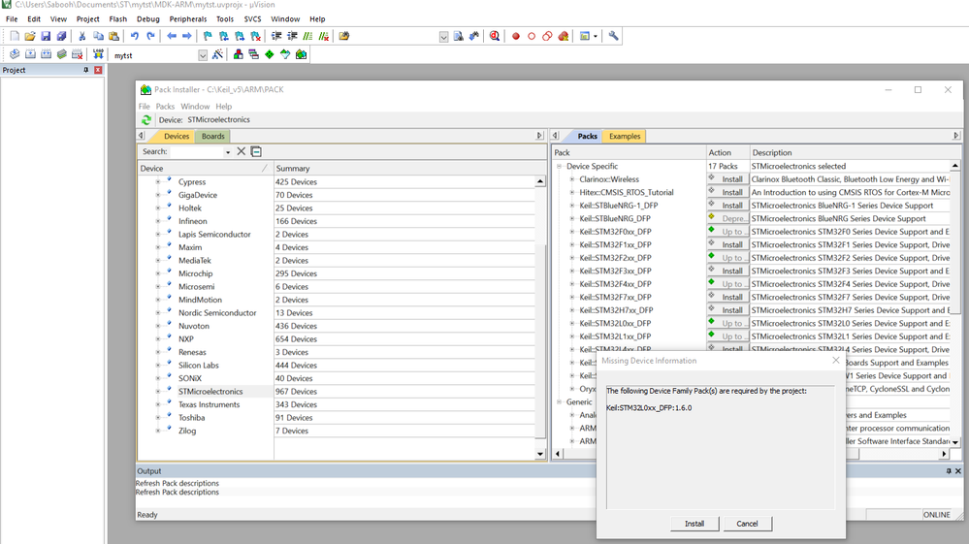
Task: Install the Clarinox::Wireless pack
Action: (728, 179)
